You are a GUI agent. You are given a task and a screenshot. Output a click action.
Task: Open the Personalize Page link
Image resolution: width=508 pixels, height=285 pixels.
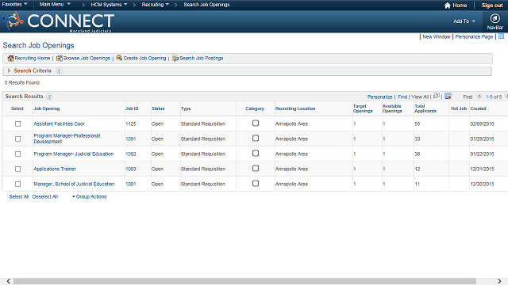pyautogui.click(x=474, y=37)
